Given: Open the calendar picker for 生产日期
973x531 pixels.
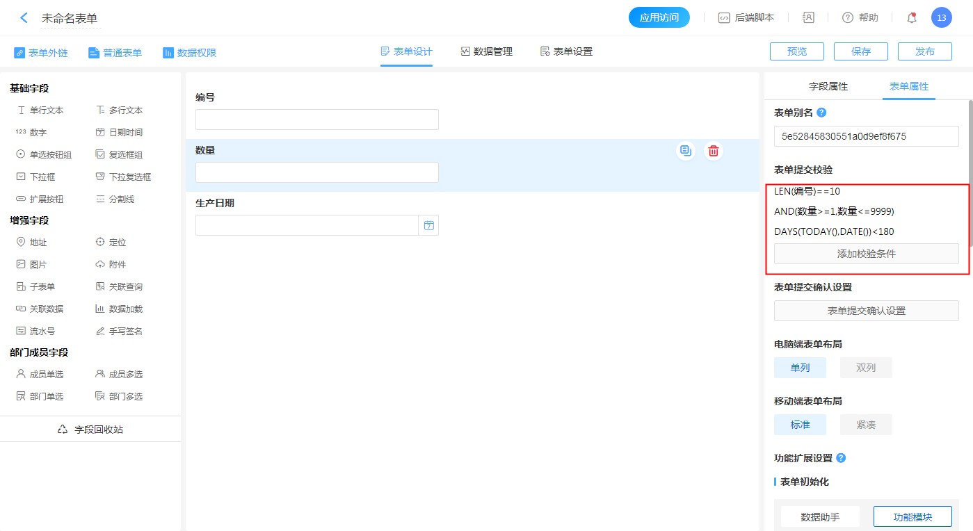Looking at the screenshot, I should click(428, 225).
